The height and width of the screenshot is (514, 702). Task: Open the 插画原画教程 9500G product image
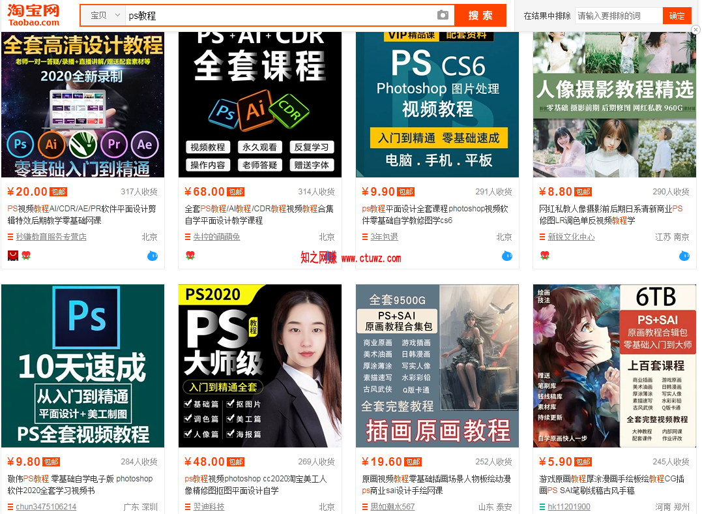(437, 366)
